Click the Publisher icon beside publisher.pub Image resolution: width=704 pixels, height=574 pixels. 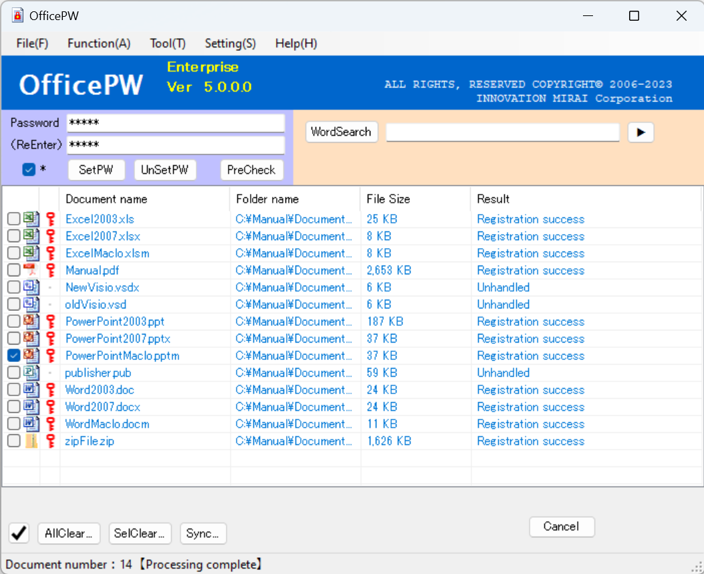point(31,373)
